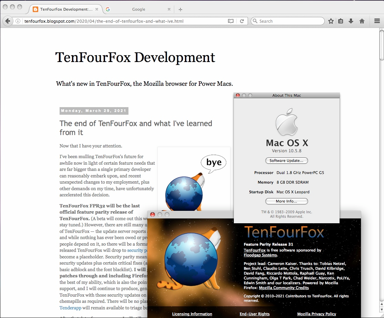Image resolution: width=384 pixels, height=318 pixels.
Task: Click Software Update button in About This Mac
Action: pos(287,161)
